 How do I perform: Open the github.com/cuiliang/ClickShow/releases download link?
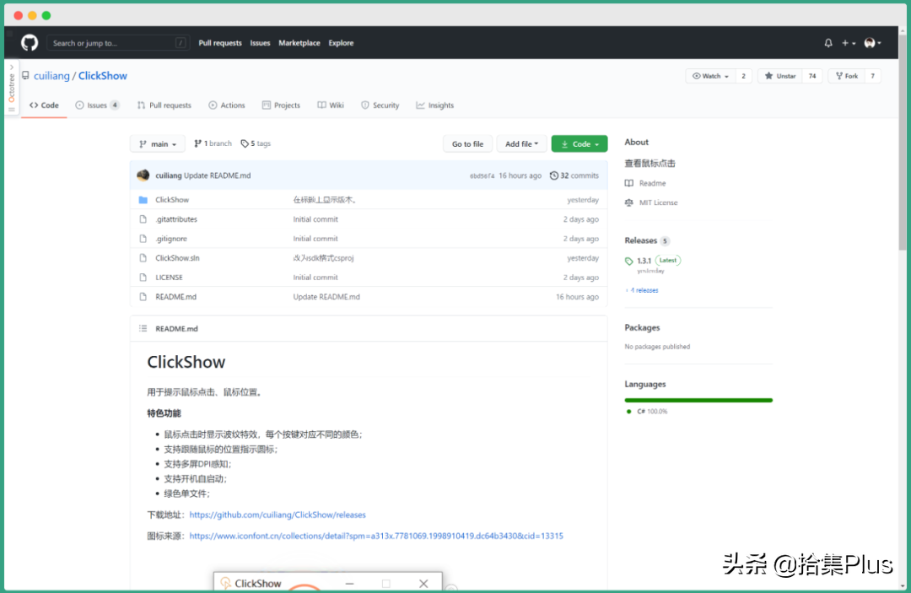point(278,515)
